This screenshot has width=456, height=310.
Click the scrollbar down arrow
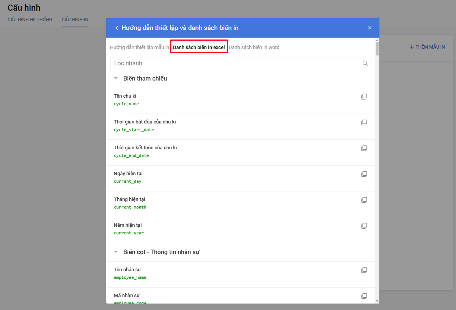377,301
